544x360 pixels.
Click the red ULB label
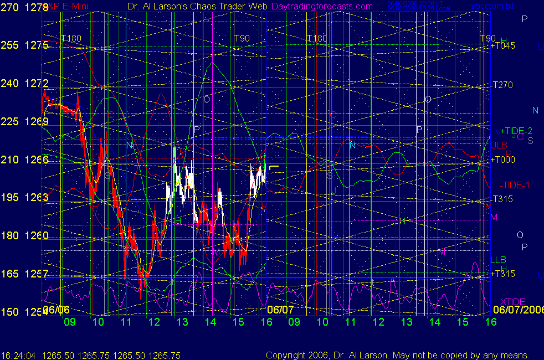(499, 145)
